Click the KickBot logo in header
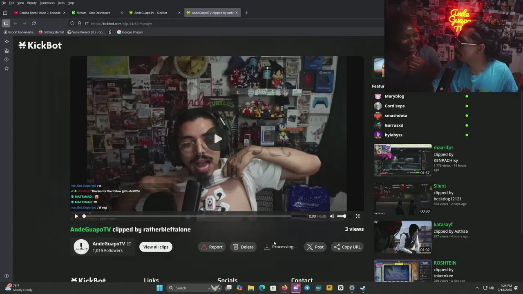The image size is (523, 294). pyautogui.click(x=40, y=45)
